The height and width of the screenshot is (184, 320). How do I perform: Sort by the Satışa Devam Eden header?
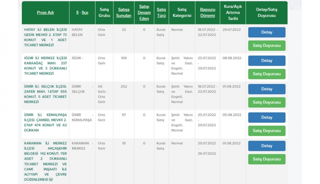coord(144,13)
